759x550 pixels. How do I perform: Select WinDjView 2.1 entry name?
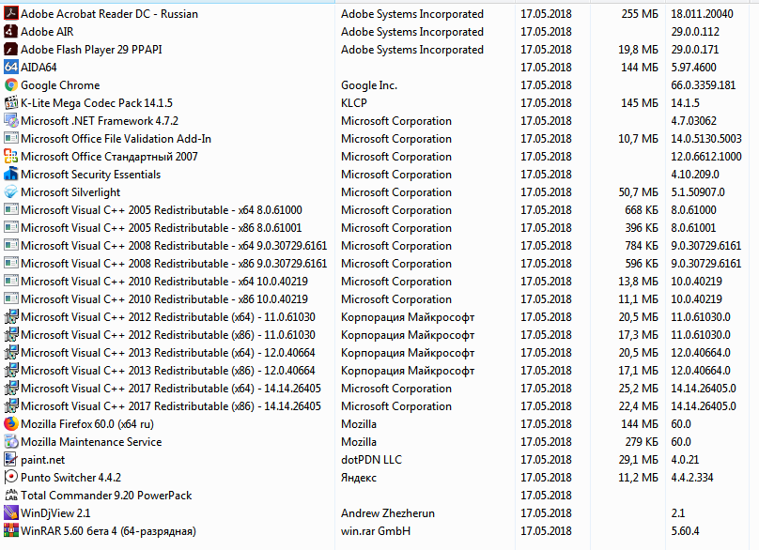click(55, 512)
